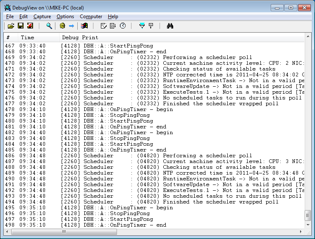Select row 482 OnPingTimer - begin
This screenshot has height=239, width=315.
tap(154, 133)
